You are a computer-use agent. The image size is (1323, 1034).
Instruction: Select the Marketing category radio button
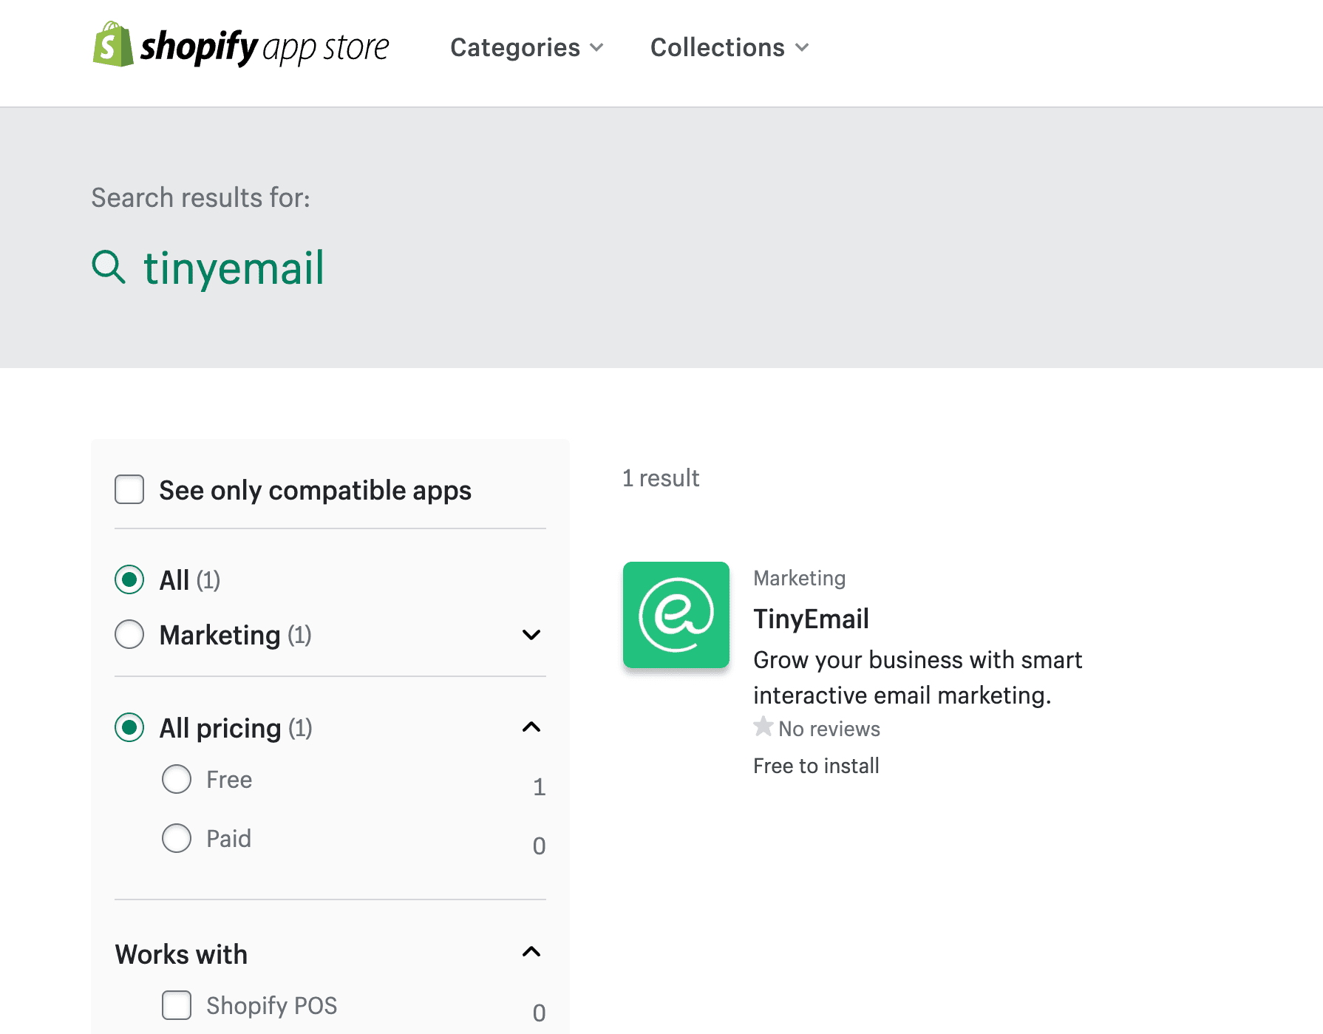[x=129, y=634]
